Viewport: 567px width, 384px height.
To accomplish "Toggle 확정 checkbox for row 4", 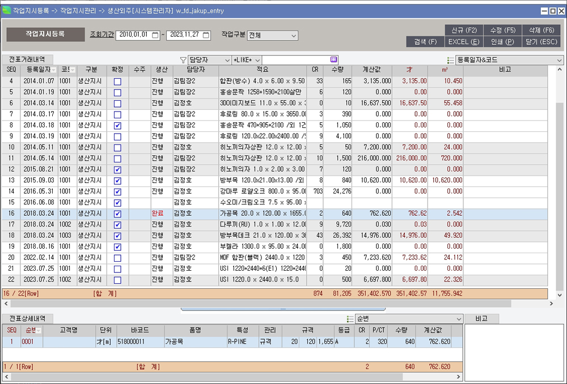I will pos(117,82).
